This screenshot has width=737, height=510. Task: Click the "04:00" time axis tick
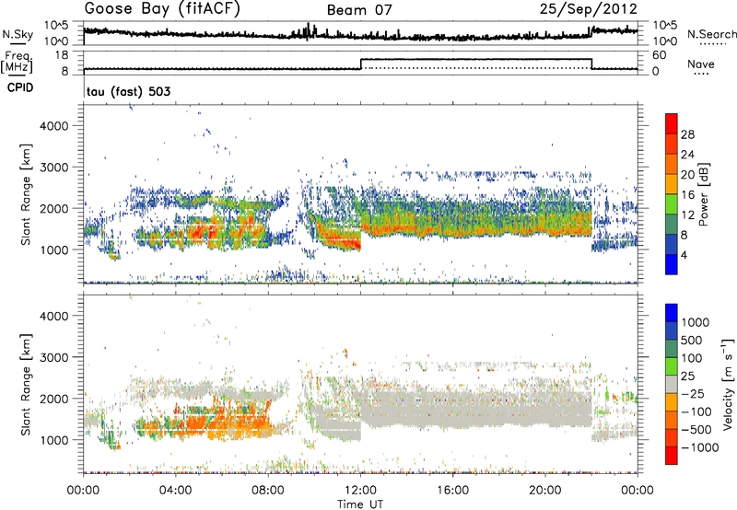pyautogui.click(x=176, y=491)
